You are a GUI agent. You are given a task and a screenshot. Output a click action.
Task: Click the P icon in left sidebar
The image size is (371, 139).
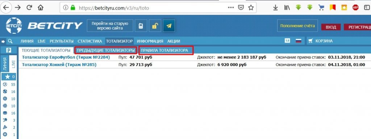(x=9, y=50)
